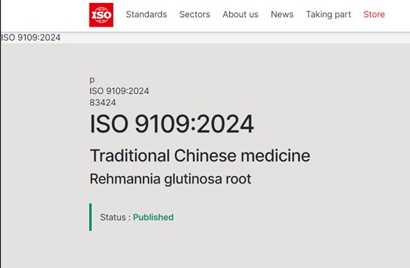This screenshot has width=410, height=268.
Task: Click the ISO 9109:2024 breadcrumb text
Action: (x=31, y=38)
